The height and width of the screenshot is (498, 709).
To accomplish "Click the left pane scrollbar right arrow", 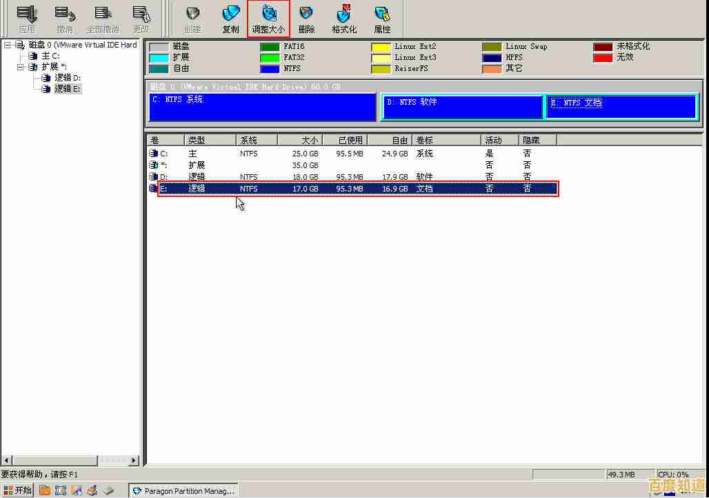I will point(134,460).
